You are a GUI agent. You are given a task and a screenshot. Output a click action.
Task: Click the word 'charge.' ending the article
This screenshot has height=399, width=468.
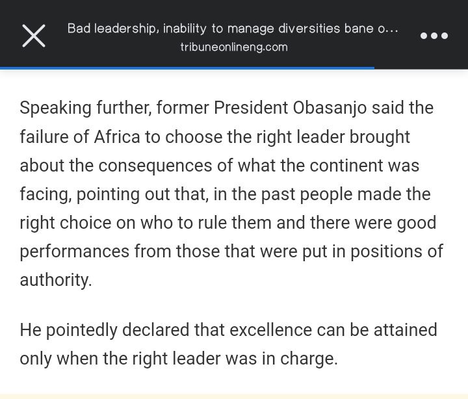pos(309,359)
